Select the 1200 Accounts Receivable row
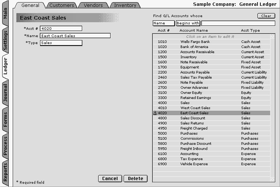 (211, 52)
